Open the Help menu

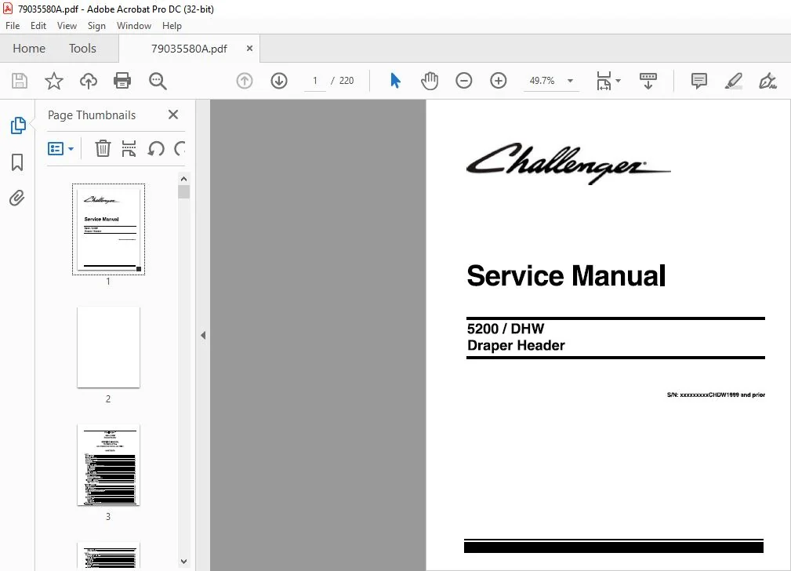(172, 26)
